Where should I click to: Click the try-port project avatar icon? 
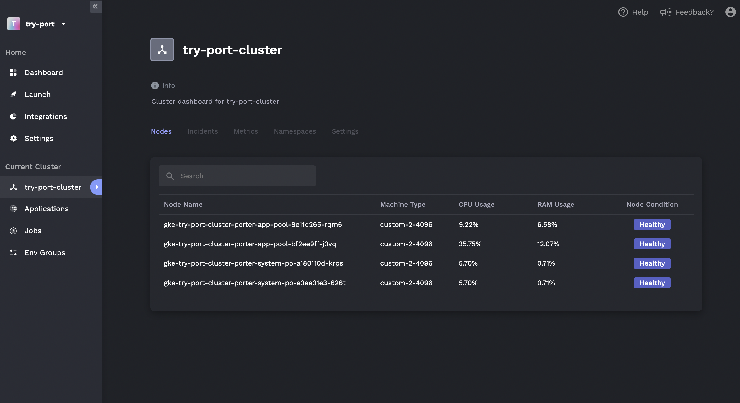[14, 24]
